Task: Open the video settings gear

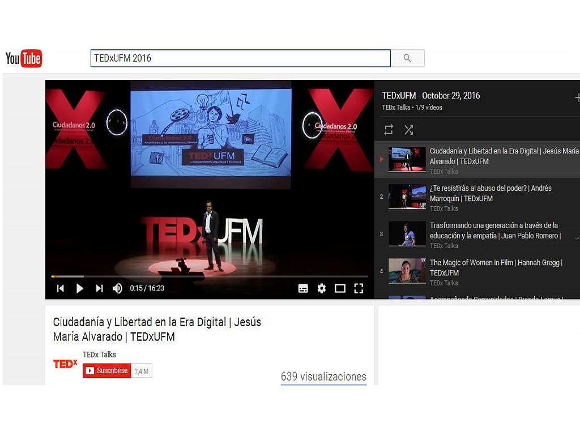Action: 322,288
